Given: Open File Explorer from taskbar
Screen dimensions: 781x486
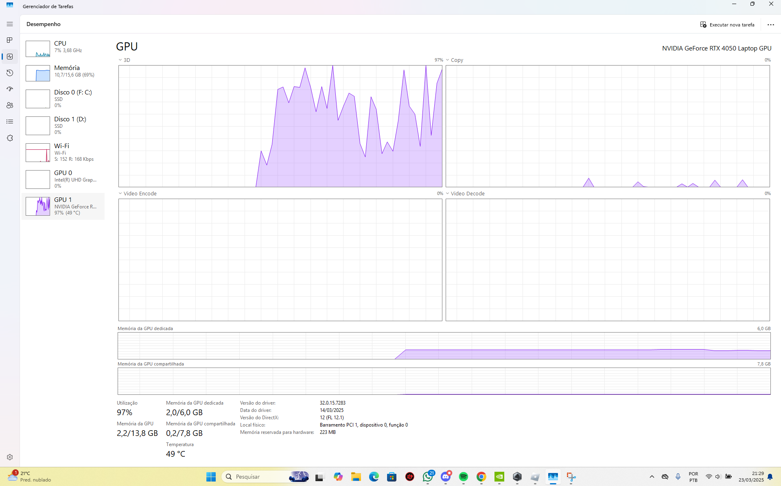Looking at the screenshot, I should pyautogui.click(x=356, y=477).
